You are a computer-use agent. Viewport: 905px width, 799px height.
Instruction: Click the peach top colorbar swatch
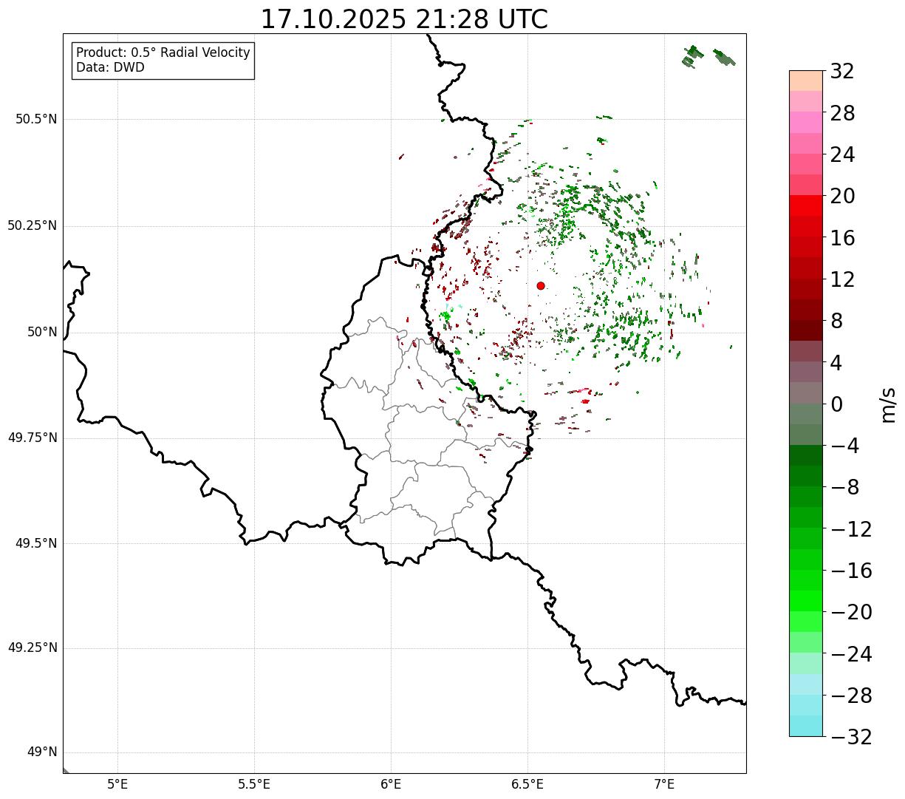[x=805, y=81]
